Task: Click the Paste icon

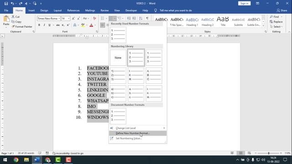Action: coord(6,19)
